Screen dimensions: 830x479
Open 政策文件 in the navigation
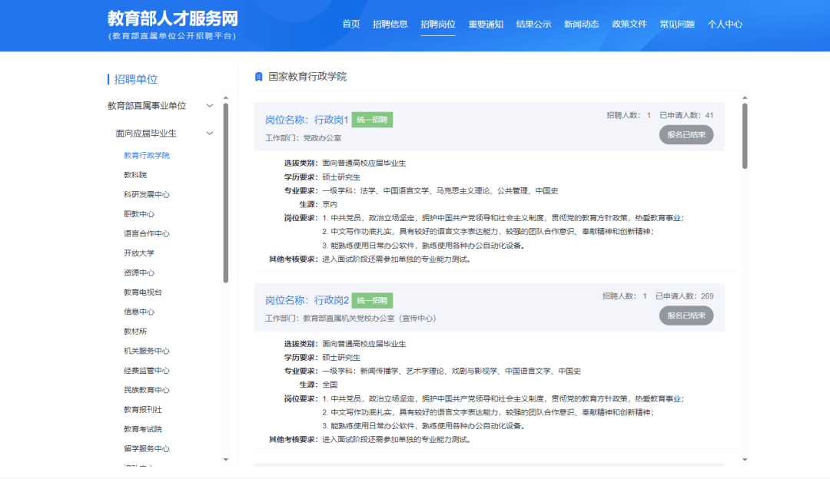[x=629, y=25]
